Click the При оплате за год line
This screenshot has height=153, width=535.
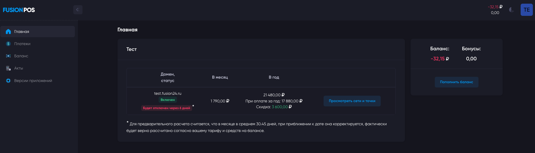[274, 101]
